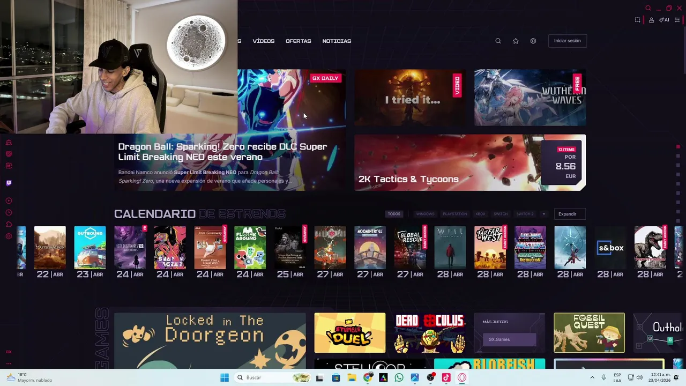
Task: Open the NOTICIAS tab
Action: coord(337,41)
